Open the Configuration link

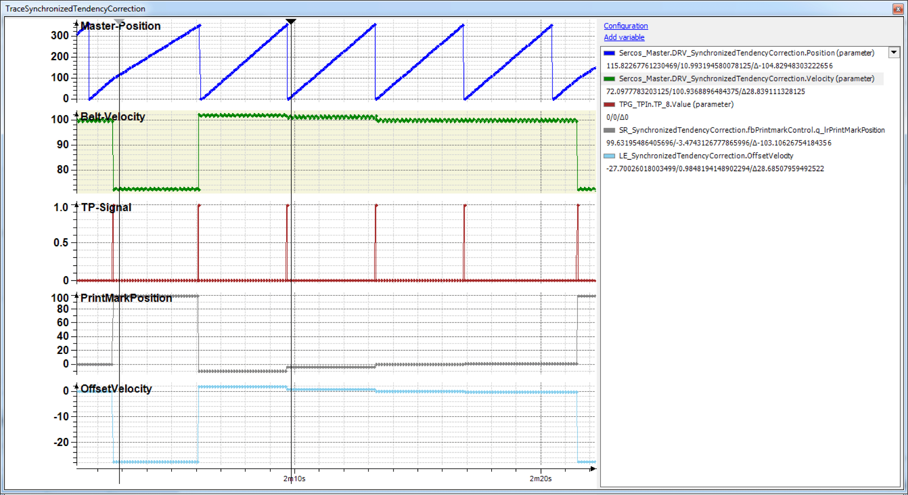coord(626,26)
